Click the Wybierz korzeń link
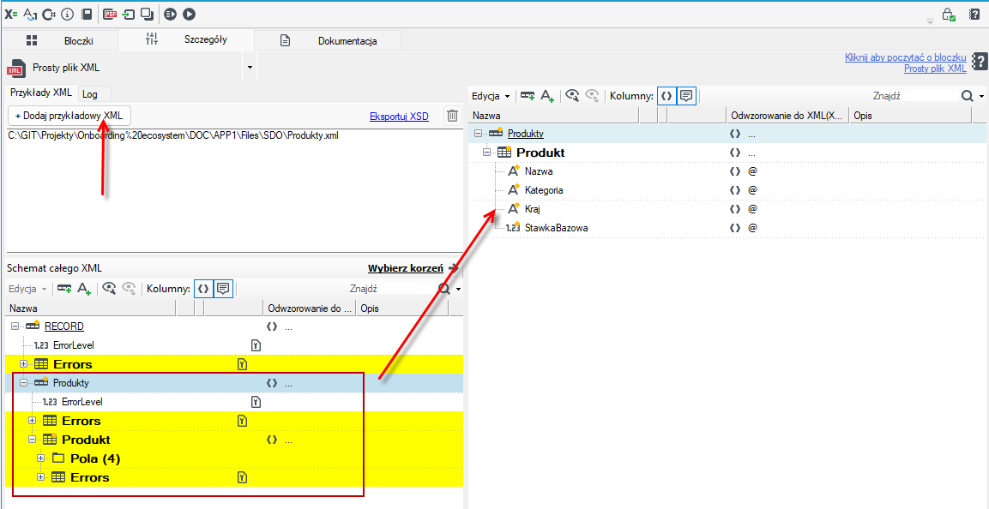 (406, 268)
